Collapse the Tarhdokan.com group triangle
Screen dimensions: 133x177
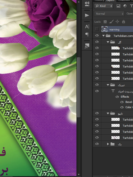(x=103, y=36)
